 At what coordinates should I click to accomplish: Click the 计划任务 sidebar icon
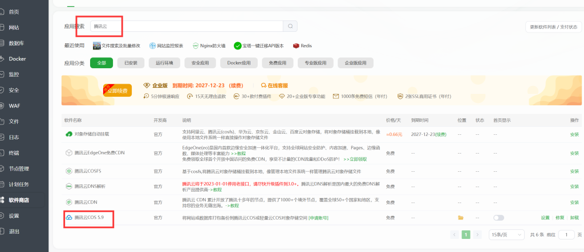(x=2, y=184)
